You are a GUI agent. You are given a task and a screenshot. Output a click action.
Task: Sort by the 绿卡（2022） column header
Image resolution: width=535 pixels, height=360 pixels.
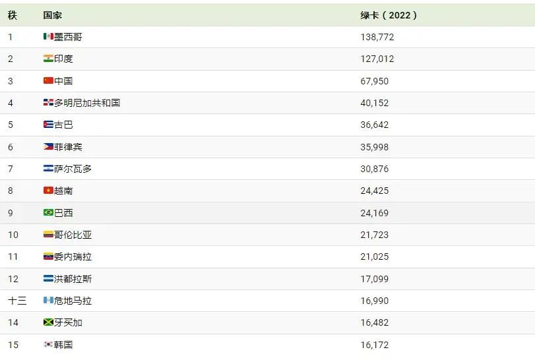coord(389,15)
